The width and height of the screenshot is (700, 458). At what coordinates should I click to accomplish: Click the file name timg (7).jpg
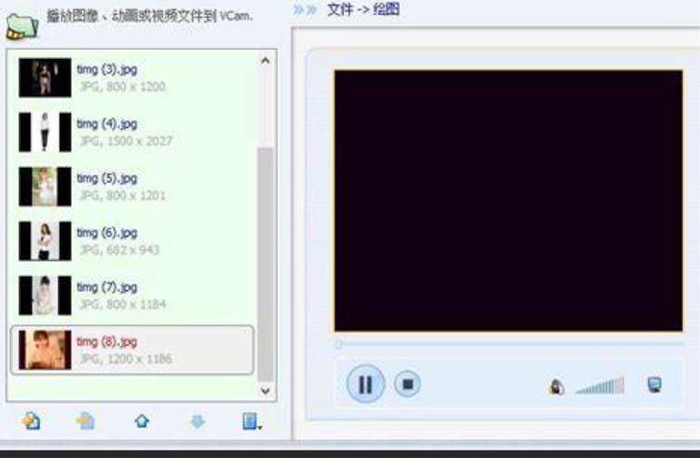click(107, 287)
